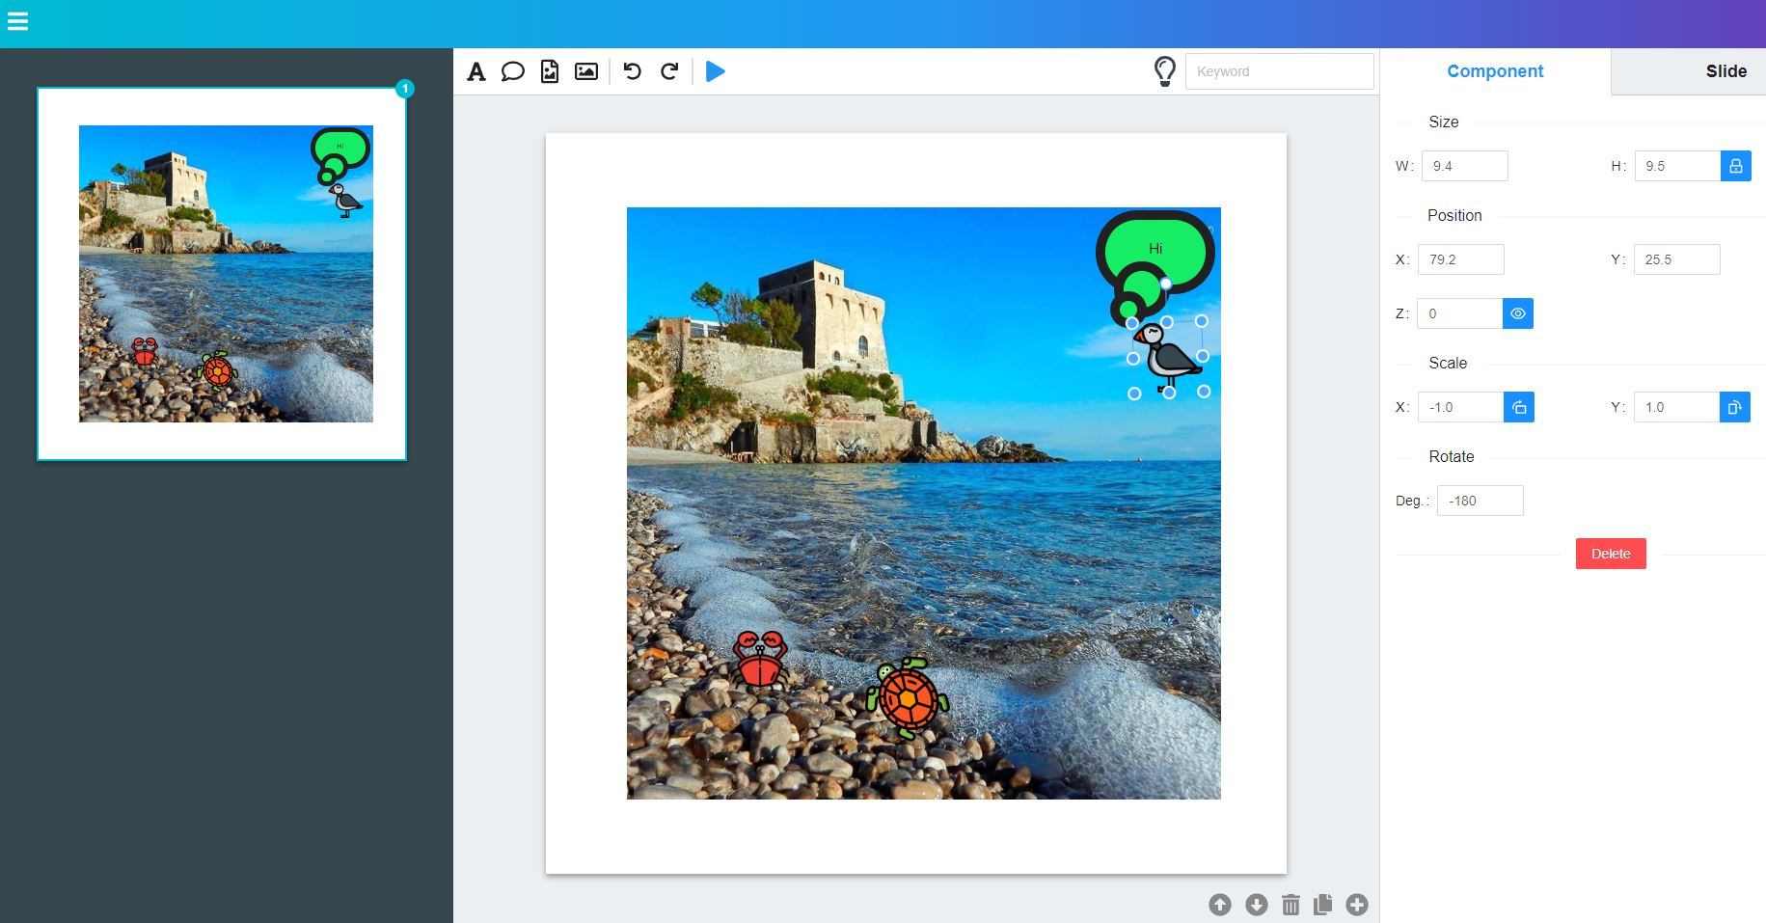Toggle vertical flip on Scale Y
The height and width of the screenshot is (923, 1766).
click(1734, 407)
